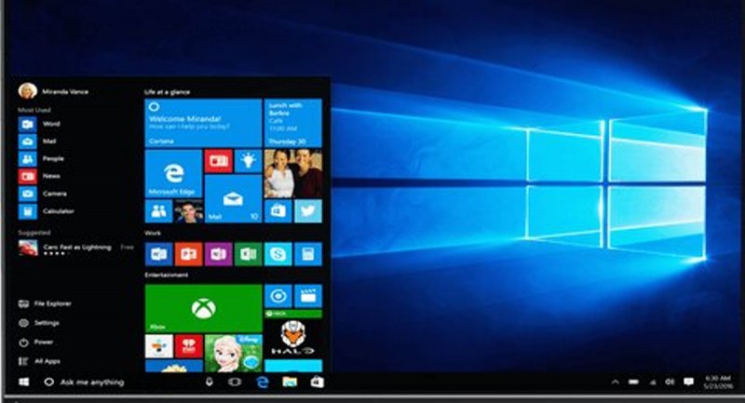The height and width of the screenshot is (403, 745).
Task: Open suggested Cars Fast as Lightning app
Action: (76, 249)
